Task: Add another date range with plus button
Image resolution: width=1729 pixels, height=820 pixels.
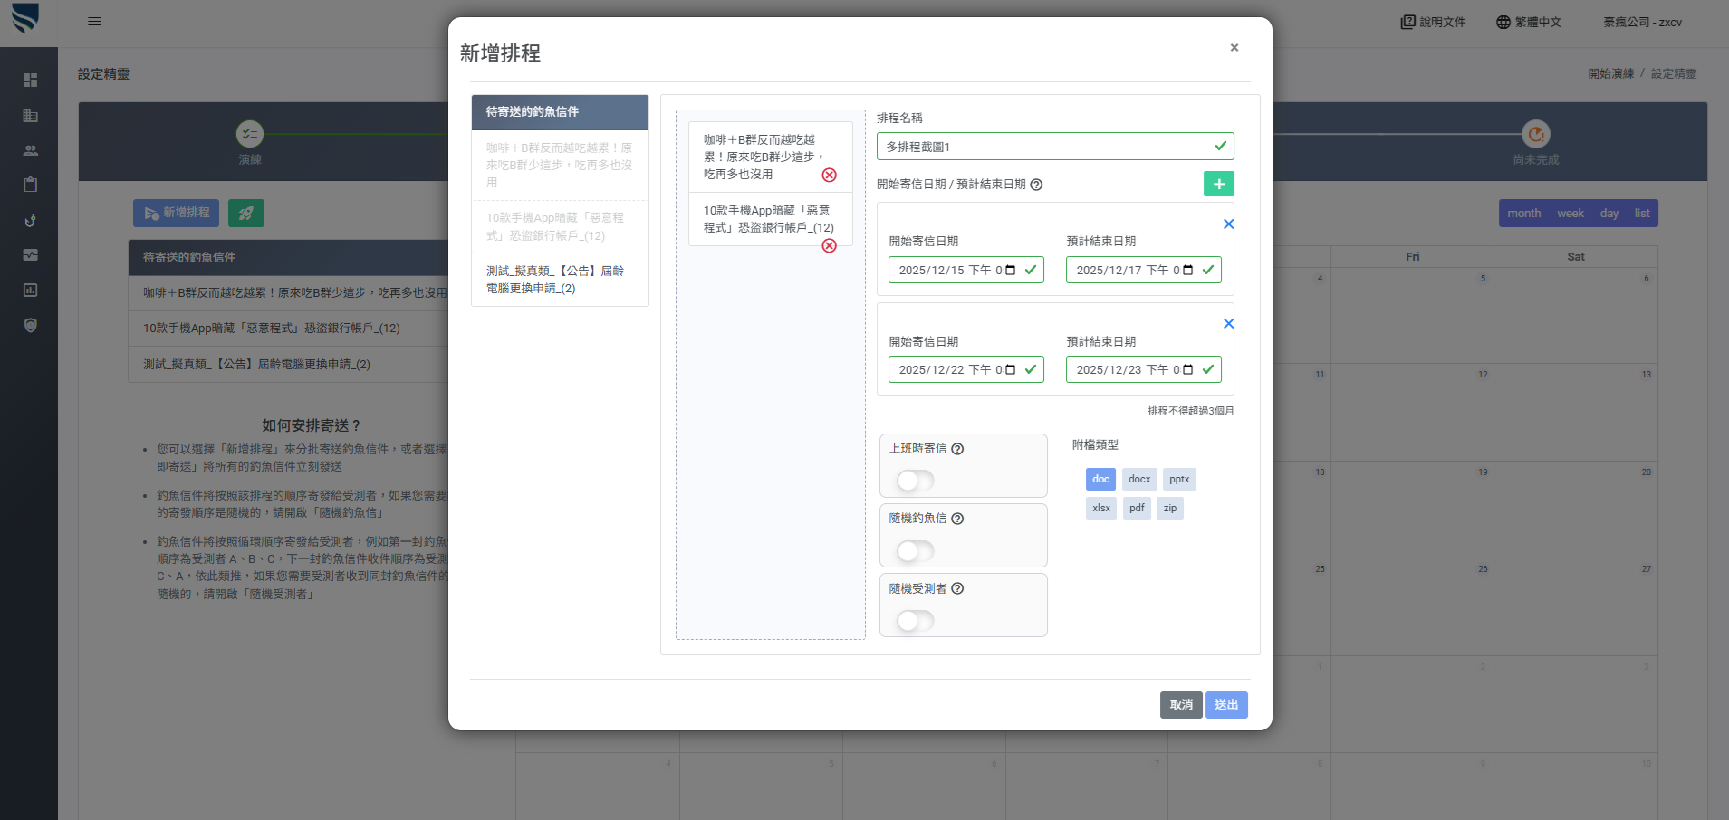Action: (x=1218, y=185)
